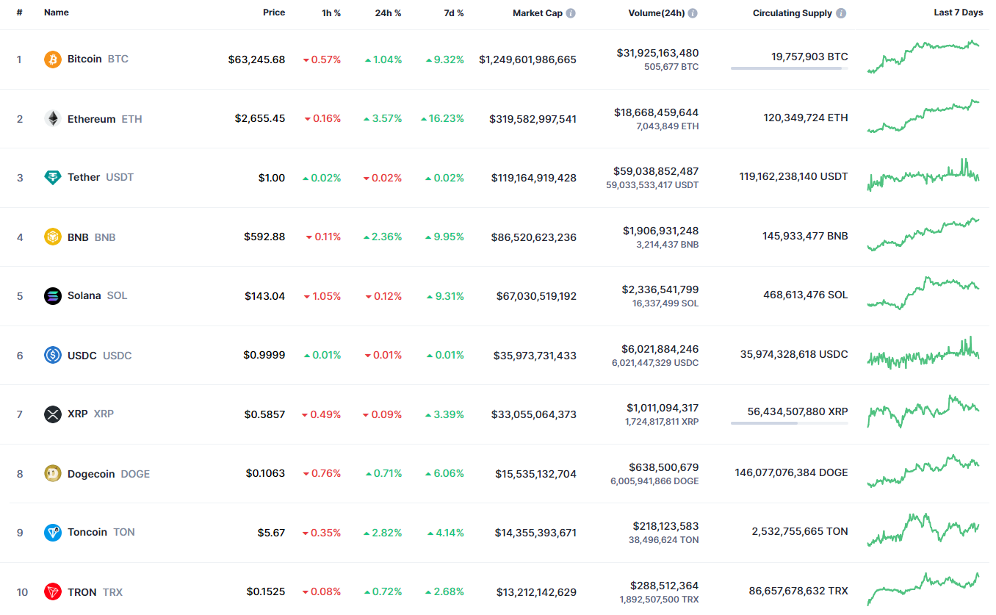The image size is (996, 615).
Task: Click the BNB coin logo icon
Action: (x=52, y=237)
